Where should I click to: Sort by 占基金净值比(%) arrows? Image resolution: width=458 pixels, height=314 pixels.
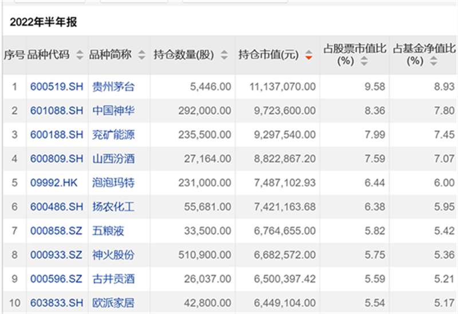pyautogui.click(x=433, y=61)
